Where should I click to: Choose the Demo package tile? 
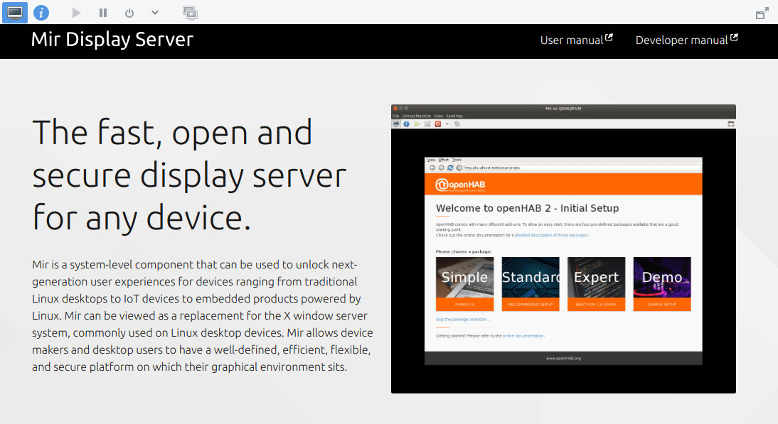[x=662, y=284]
